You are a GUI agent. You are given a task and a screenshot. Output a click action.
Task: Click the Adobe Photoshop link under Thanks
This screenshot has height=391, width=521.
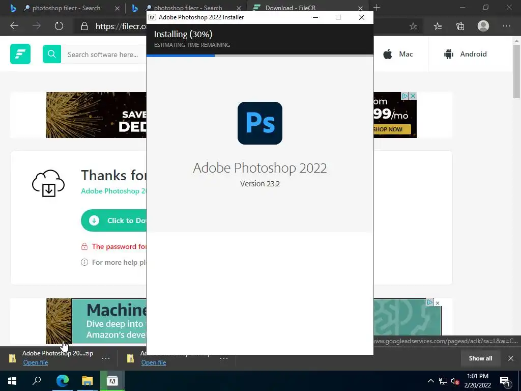pyautogui.click(x=113, y=191)
